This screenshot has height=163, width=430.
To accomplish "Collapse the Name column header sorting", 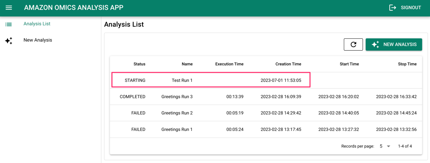I will [187, 64].
